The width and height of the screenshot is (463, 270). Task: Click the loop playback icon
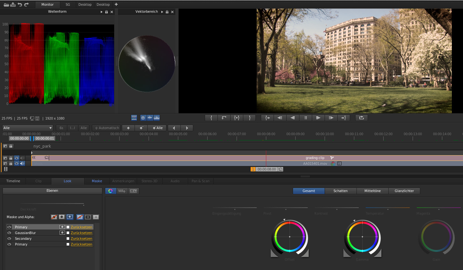(x=361, y=118)
